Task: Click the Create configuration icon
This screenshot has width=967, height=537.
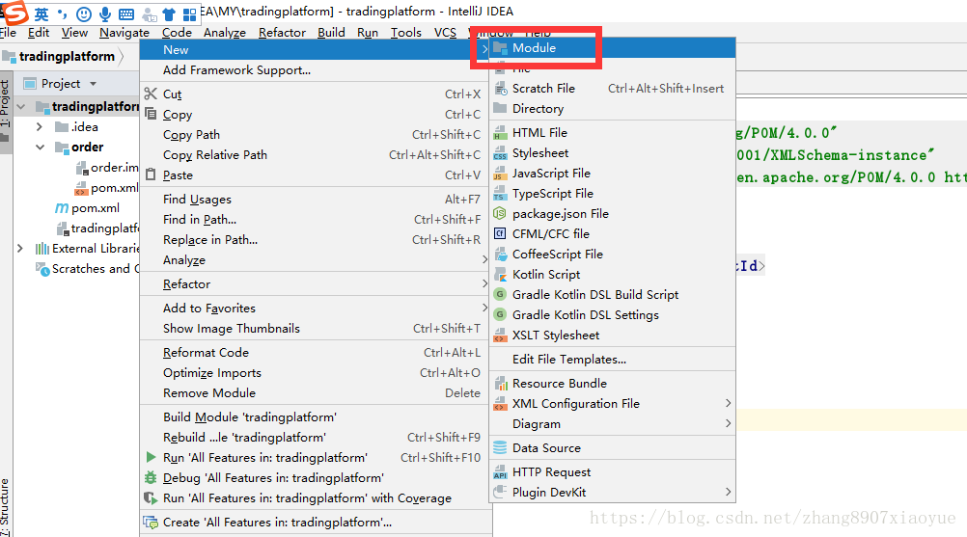Action: [x=151, y=523]
